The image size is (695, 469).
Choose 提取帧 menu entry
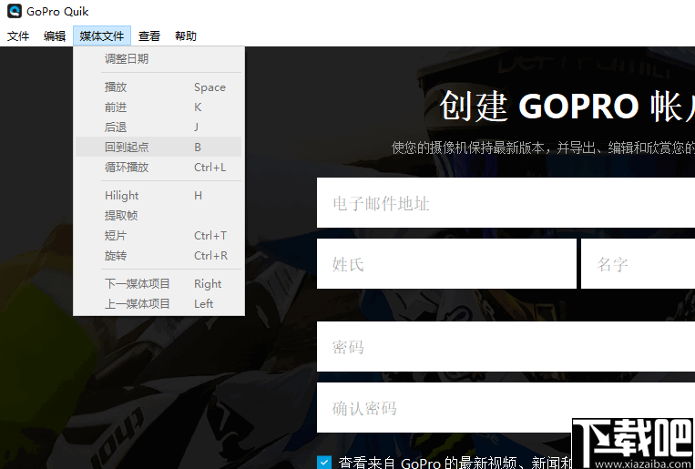pyautogui.click(x=158, y=215)
